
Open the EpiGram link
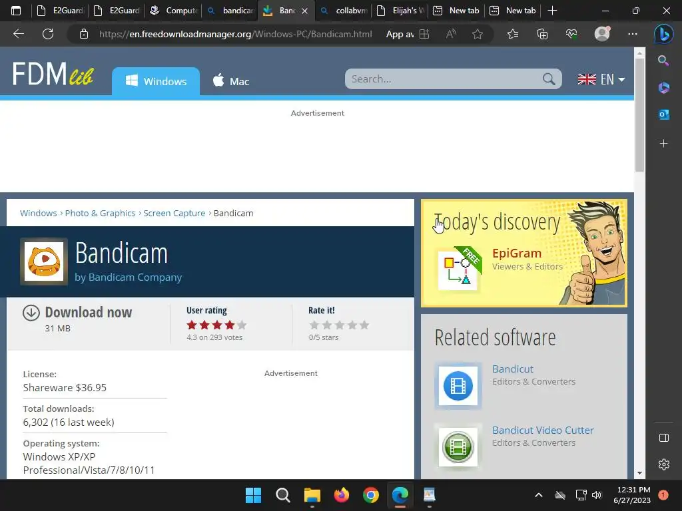(x=517, y=254)
